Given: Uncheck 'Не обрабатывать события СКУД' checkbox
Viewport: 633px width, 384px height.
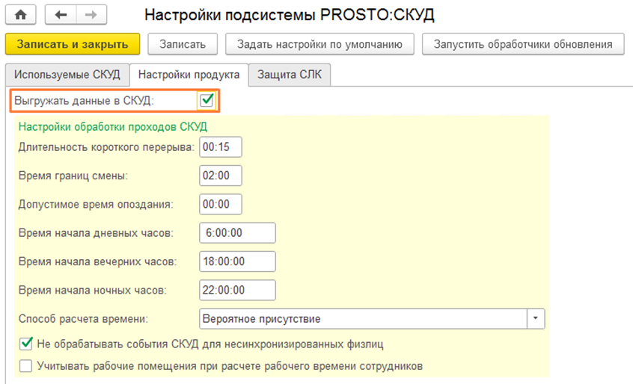Looking at the screenshot, I should coord(26,344).
